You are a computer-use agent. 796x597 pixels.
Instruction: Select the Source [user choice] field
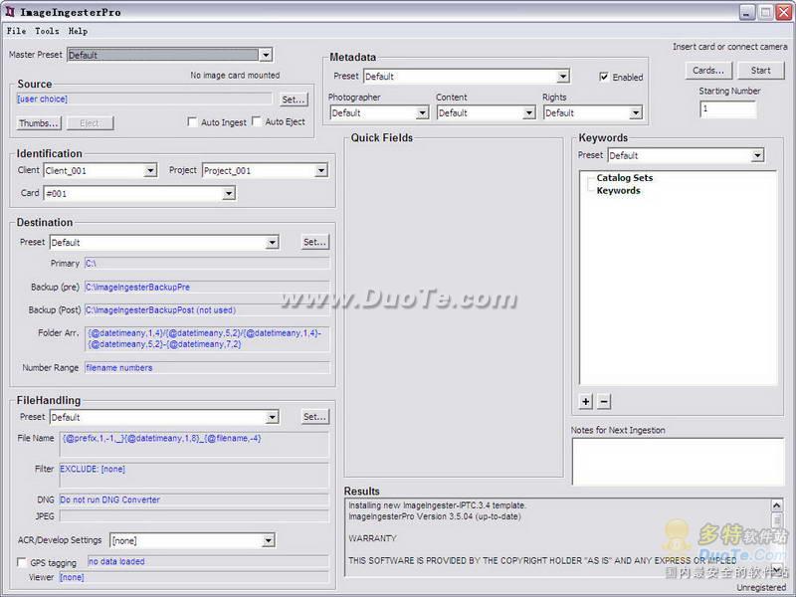point(144,99)
